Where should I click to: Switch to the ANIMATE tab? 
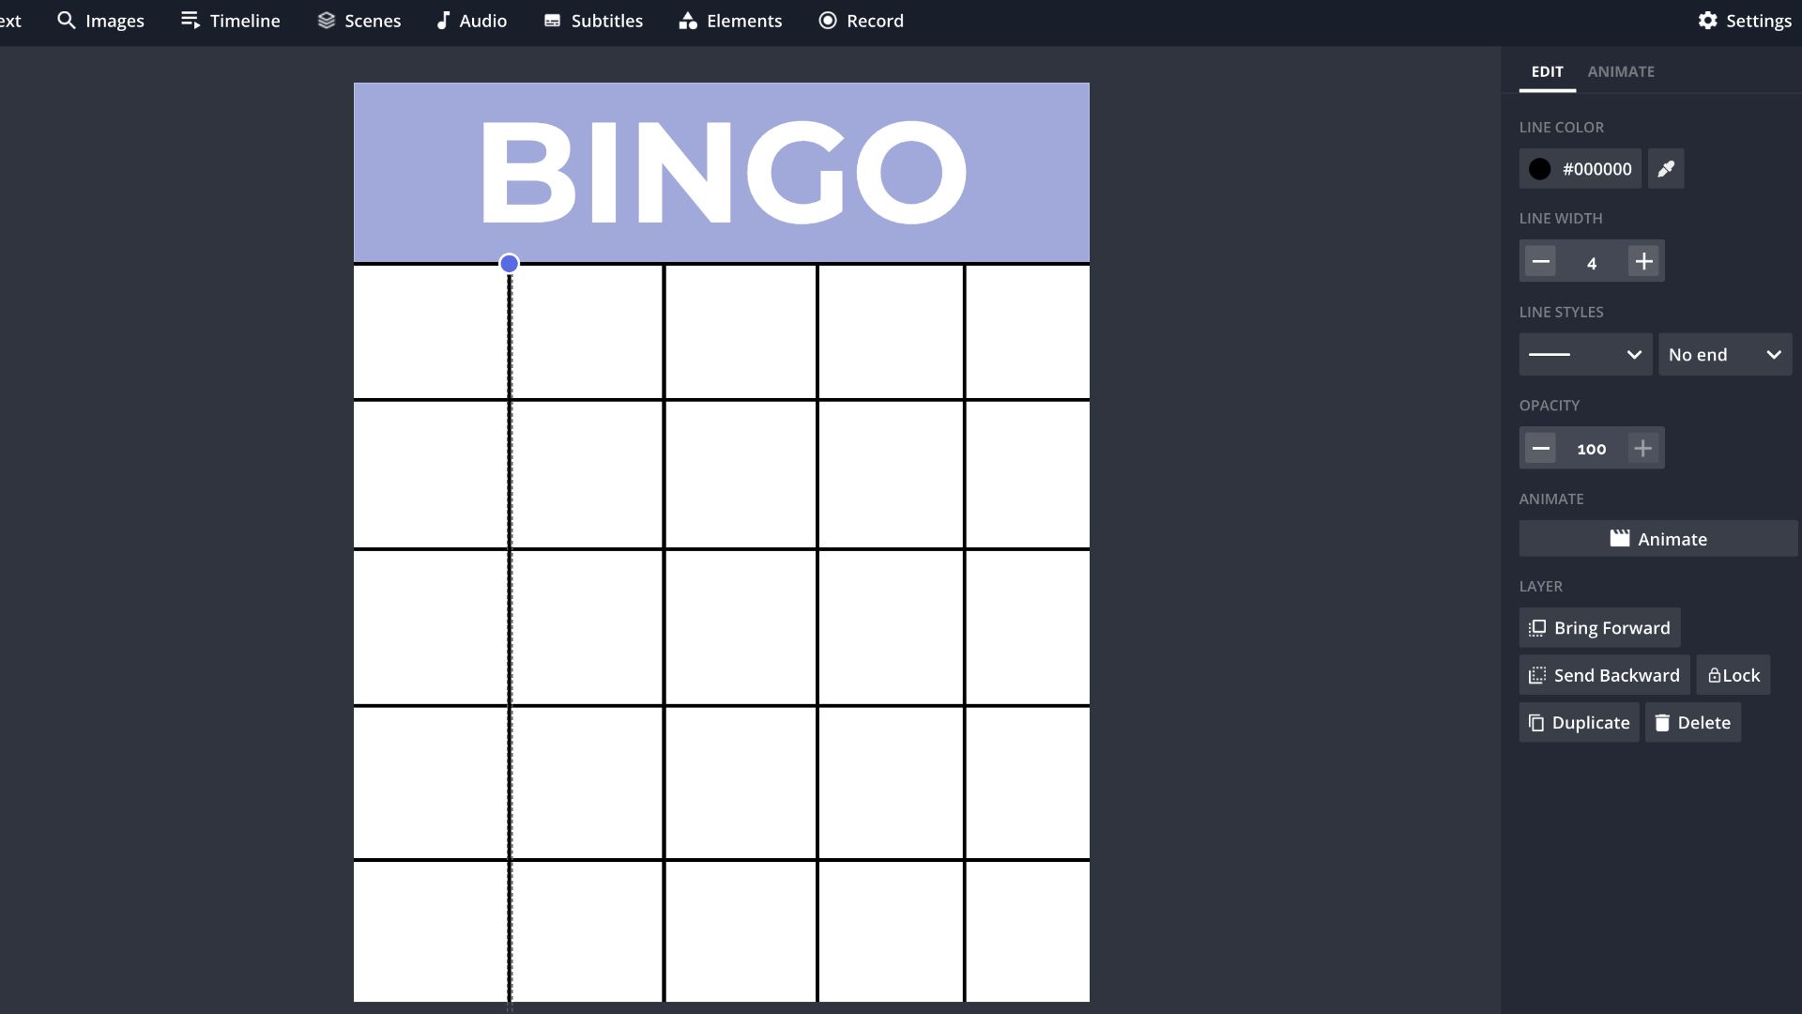1621,70
